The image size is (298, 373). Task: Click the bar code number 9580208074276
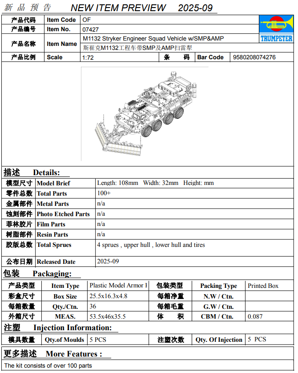(x=254, y=57)
